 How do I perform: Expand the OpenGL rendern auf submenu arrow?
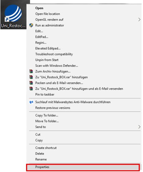[139, 20]
